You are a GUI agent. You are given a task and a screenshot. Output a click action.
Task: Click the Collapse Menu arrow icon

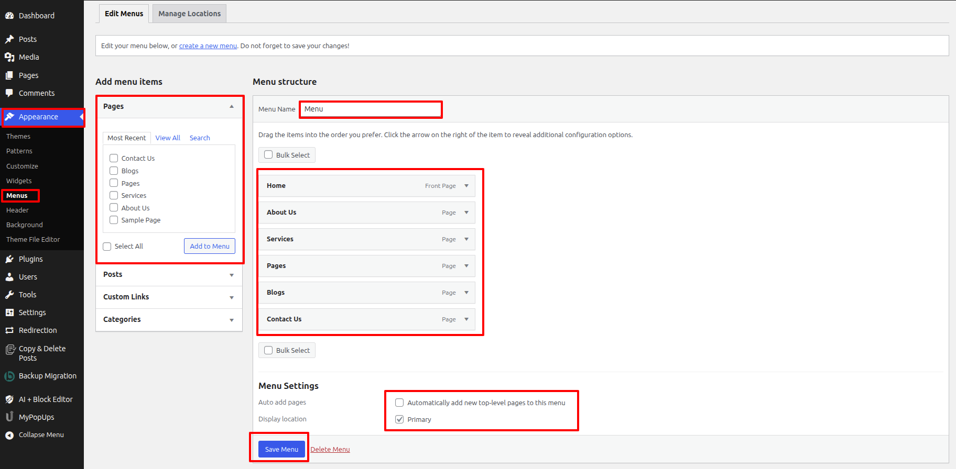point(9,435)
